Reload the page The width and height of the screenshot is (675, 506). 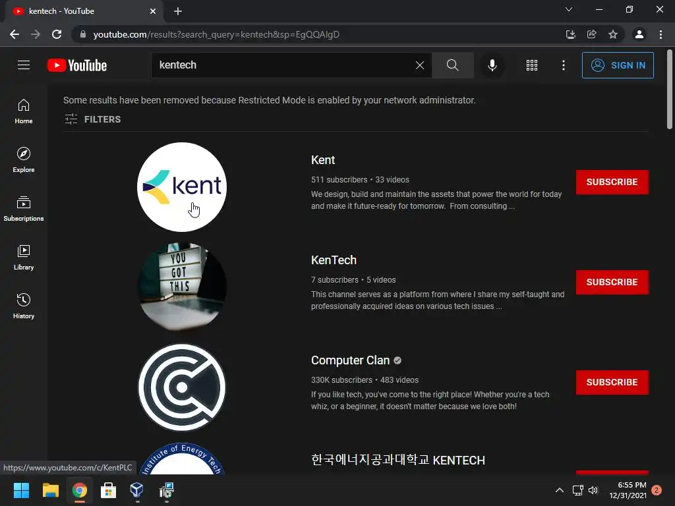[57, 34]
